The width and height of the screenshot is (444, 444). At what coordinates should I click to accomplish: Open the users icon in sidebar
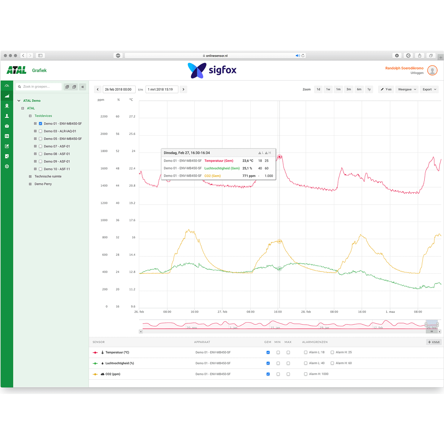7,116
